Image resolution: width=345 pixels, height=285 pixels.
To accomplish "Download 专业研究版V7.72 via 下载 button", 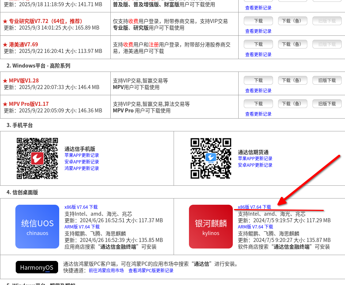I will click(x=258, y=21).
